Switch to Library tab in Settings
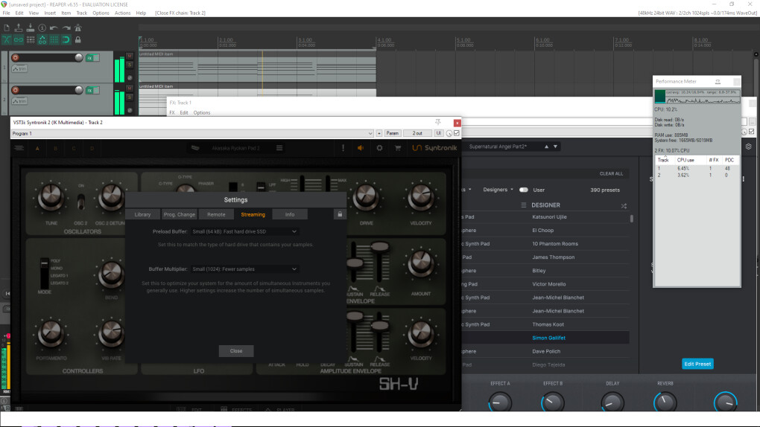The height and width of the screenshot is (427, 760). [x=142, y=214]
